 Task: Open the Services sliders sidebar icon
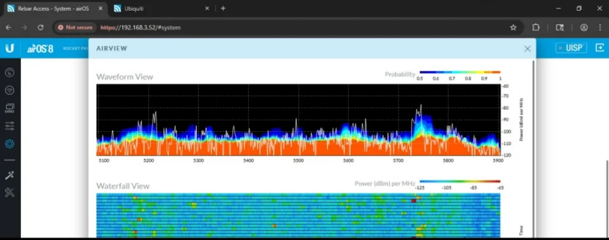click(10, 126)
